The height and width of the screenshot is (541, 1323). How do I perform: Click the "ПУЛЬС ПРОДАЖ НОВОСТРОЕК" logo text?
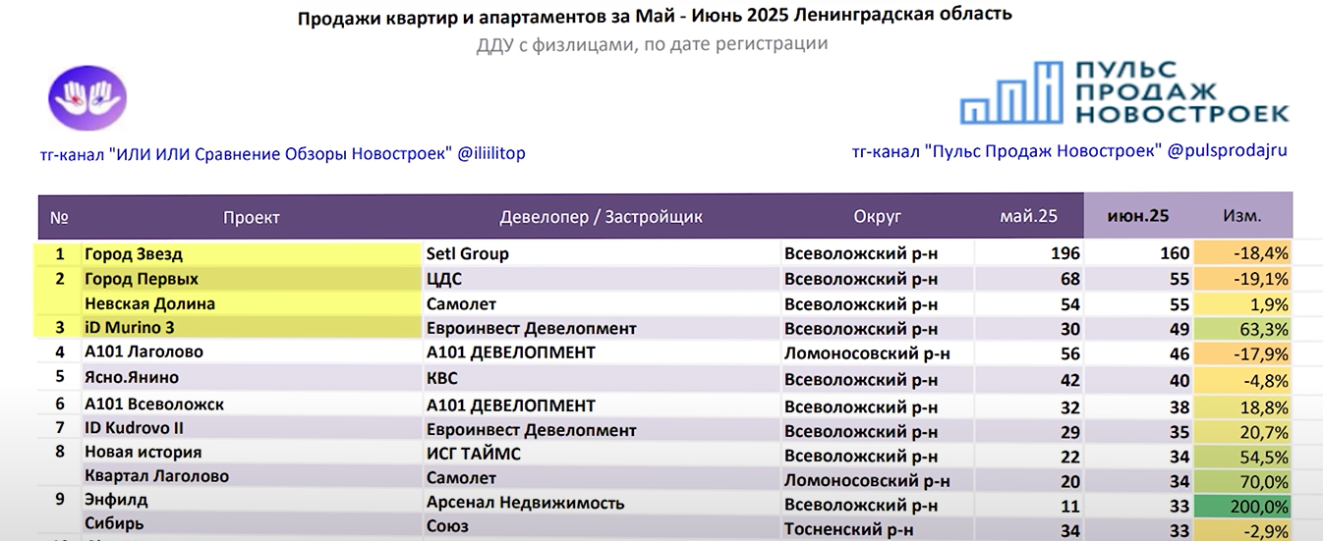pyautogui.click(x=1179, y=92)
